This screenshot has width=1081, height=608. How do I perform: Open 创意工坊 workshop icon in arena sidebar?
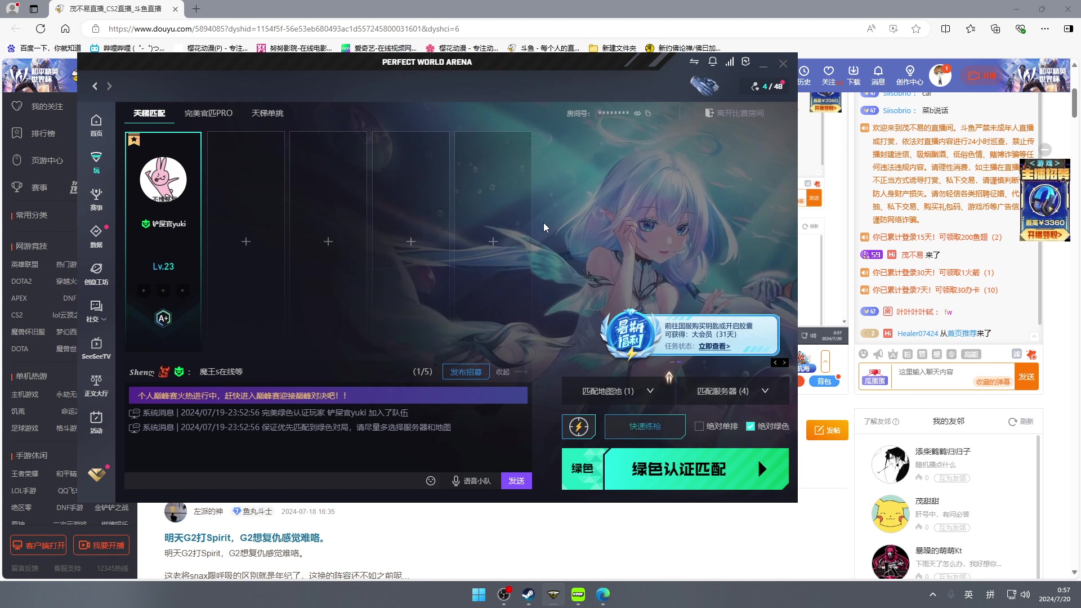pyautogui.click(x=96, y=274)
